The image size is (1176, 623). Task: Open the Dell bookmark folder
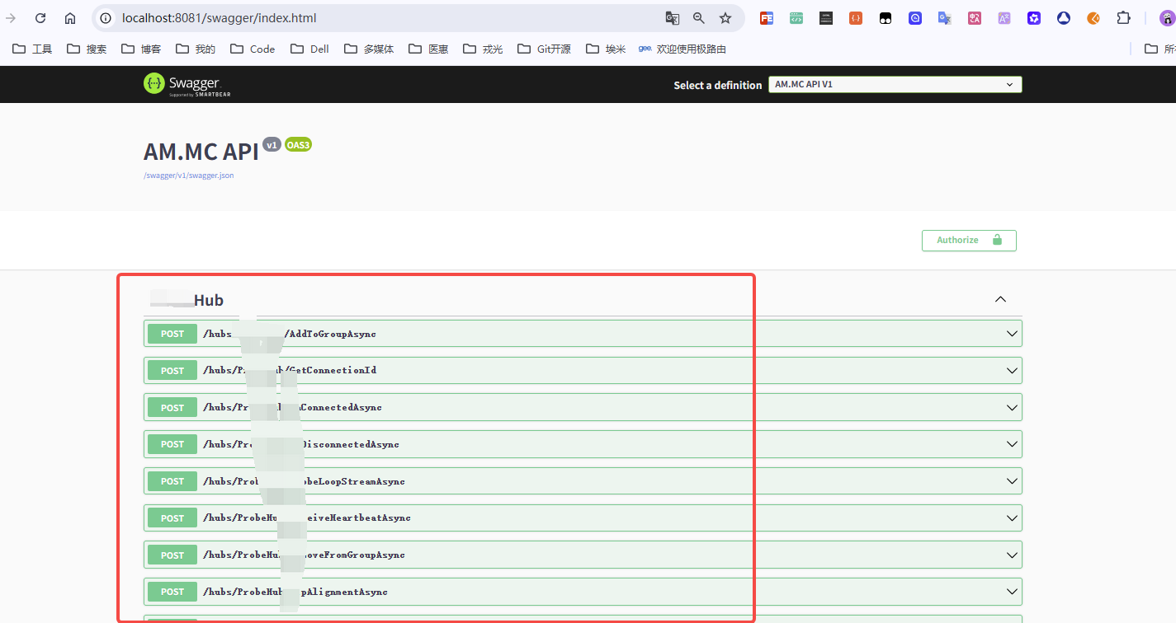tap(310, 49)
